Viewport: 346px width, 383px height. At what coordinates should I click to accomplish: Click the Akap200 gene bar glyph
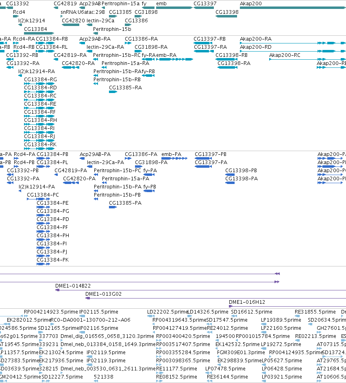coord(293,8)
